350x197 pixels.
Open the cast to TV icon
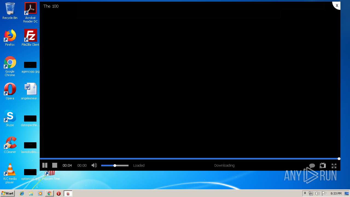[x=323, y=165]
